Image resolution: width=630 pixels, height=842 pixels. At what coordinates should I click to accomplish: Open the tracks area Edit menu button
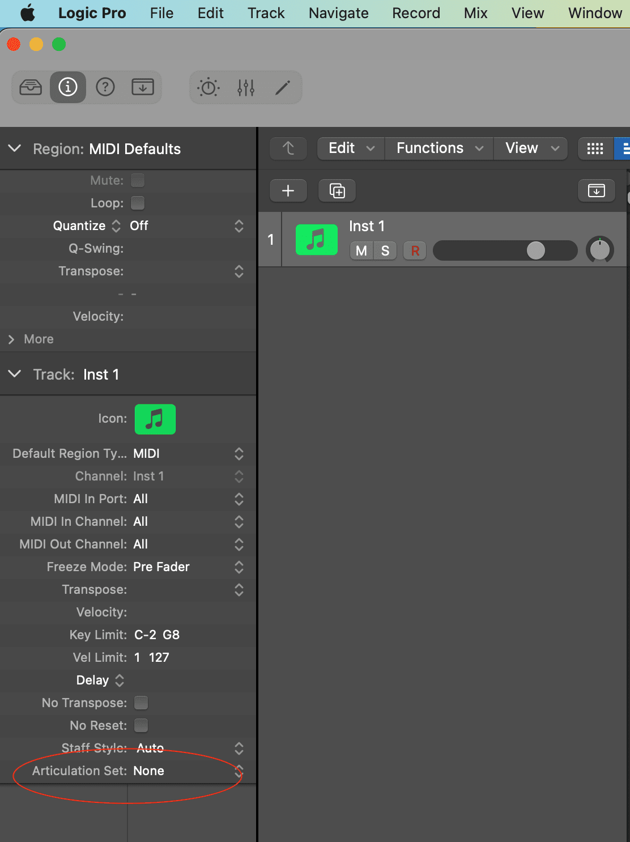tap(351, 148)
